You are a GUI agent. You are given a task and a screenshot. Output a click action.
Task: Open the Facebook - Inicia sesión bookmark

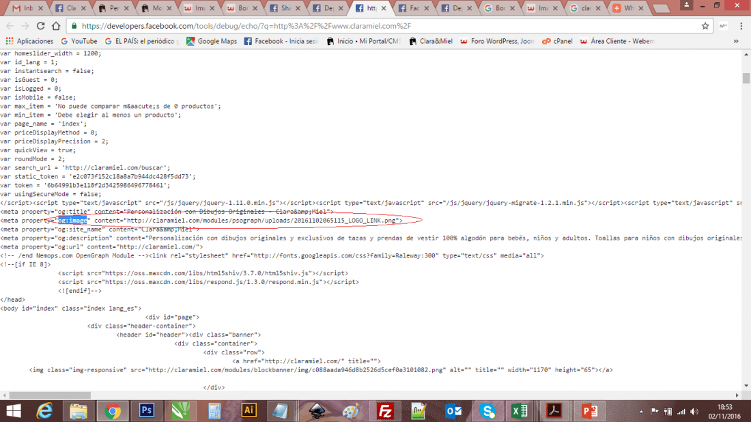[x=281, y=41]
